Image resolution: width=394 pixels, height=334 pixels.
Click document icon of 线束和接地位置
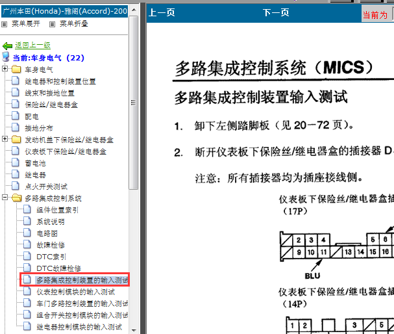coord(16,92)
